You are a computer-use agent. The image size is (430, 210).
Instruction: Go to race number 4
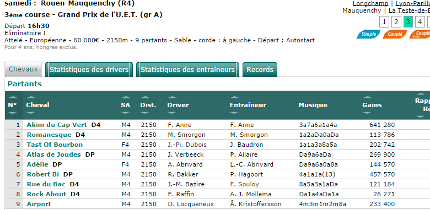tap(420, 22)
